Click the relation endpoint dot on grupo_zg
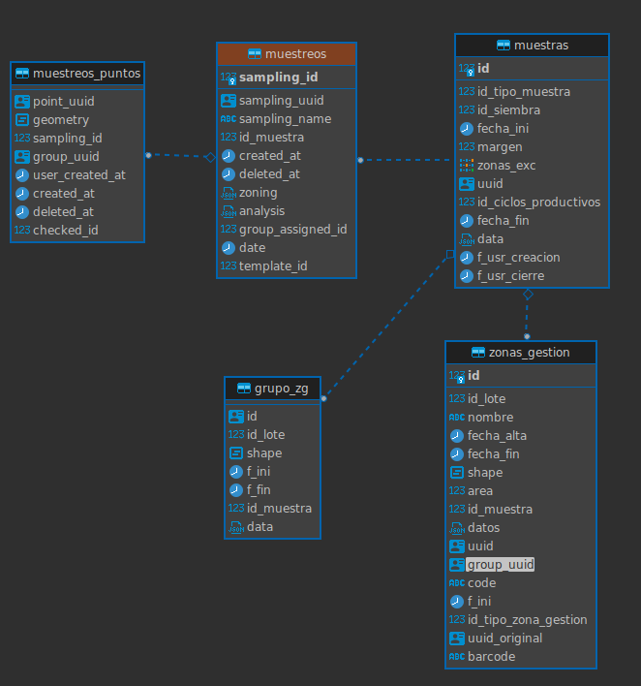The image size is (641, 686). (x=323, y=398)
